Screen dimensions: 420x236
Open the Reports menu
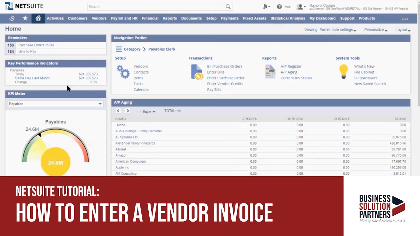point(170,18)
